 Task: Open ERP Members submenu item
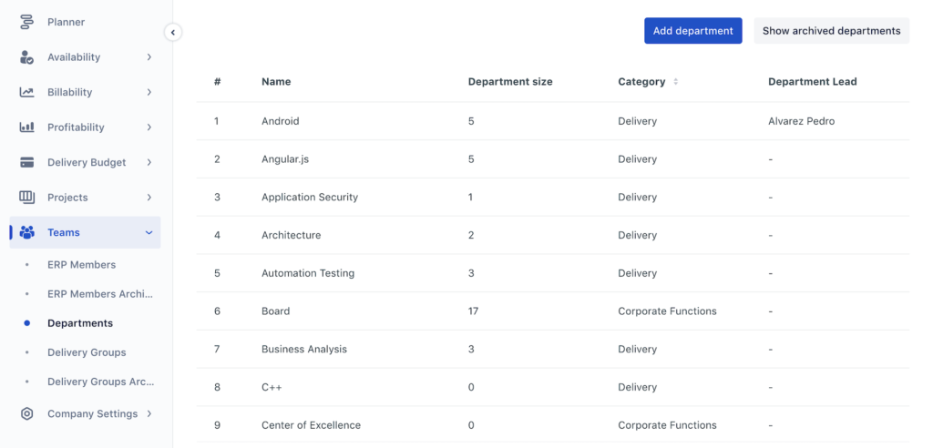[81, 265]
